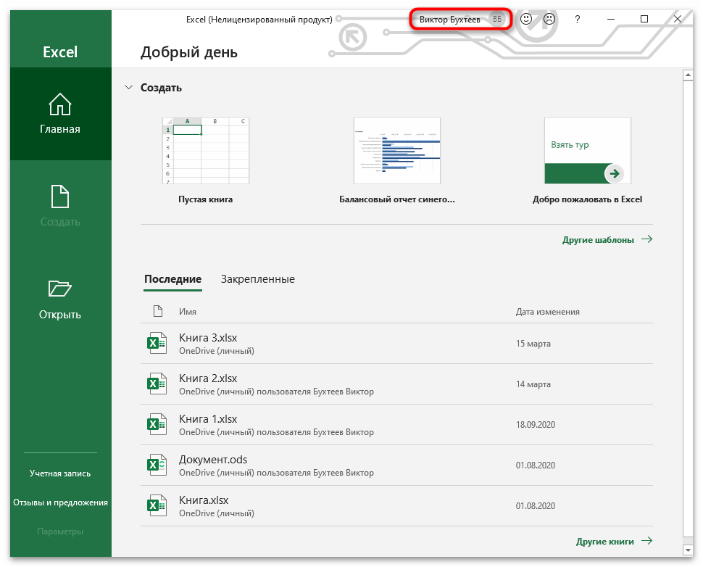This screenshot has height=567, width=703.
Task: Open the file Книга 2.xlsx
Action: tap(396, 384)
